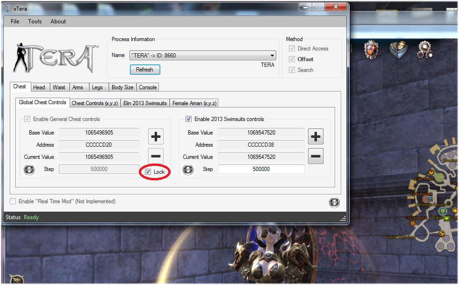
Task: Open the Console tab
Action: pos(148,87)
